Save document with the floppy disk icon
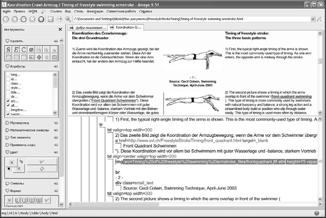326x218 pixels. [51, 19]
